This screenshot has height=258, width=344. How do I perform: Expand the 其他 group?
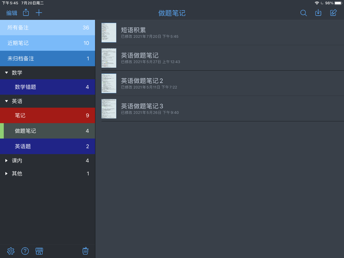coord(6,173)
